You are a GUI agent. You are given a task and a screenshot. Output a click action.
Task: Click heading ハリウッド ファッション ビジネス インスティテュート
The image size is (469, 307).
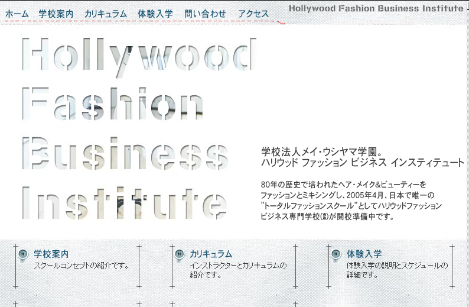pyautogui.click(x=363, y=163)
